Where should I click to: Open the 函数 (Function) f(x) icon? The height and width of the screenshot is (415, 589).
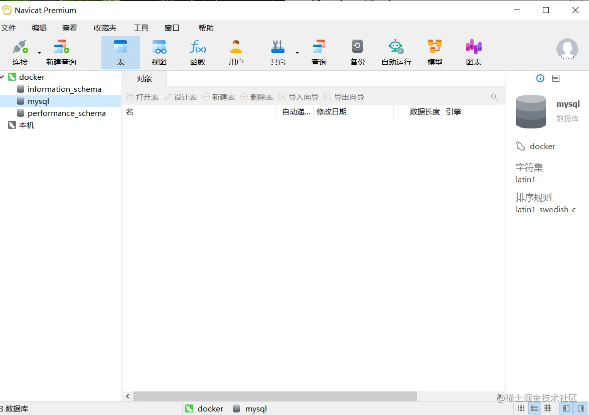pyautogui.click(x=198, y=53)
